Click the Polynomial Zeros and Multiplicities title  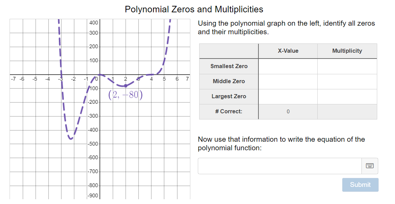pos(194,9)
